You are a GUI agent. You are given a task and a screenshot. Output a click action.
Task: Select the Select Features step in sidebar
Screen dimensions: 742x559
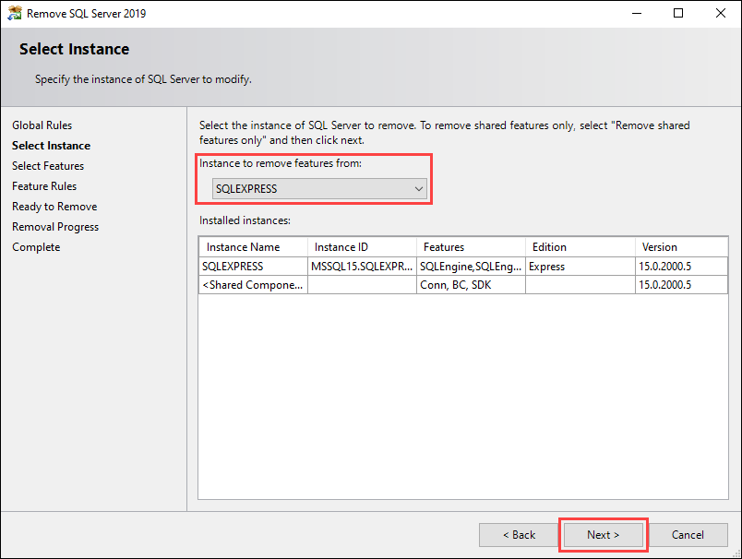coord(48,166)
